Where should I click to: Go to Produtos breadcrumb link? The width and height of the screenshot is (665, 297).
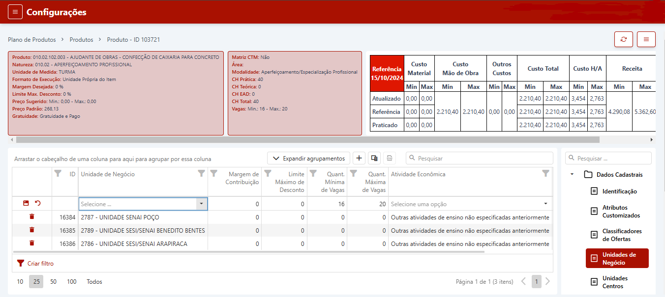81,39
